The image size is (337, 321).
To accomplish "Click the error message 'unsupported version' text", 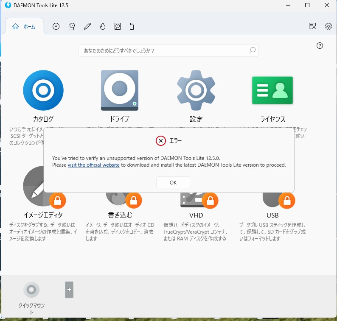I will coord(136,158).
